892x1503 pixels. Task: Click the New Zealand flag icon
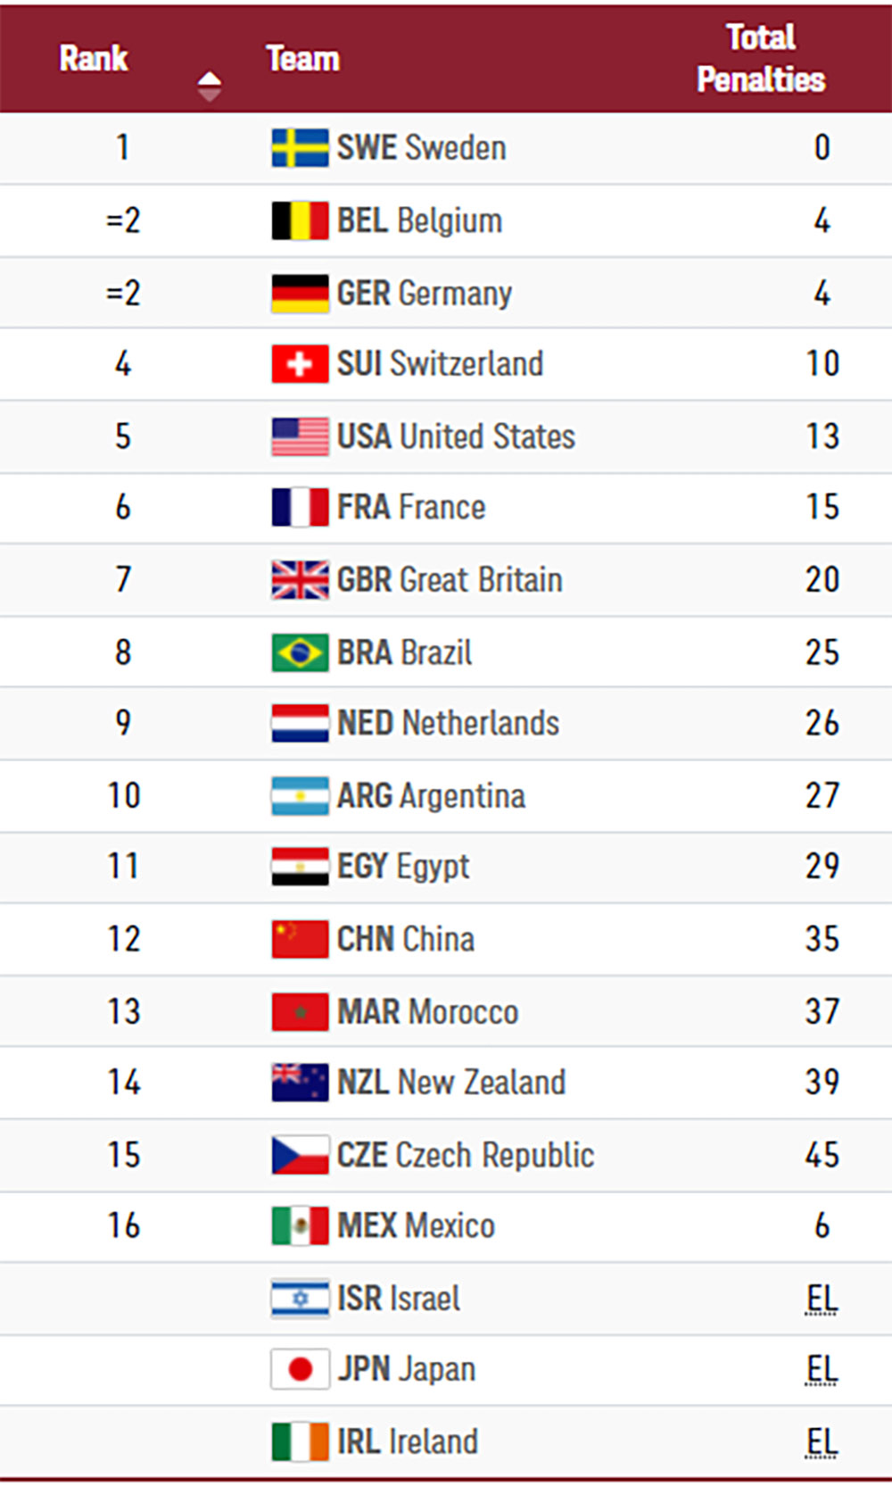pos(300,1083)
